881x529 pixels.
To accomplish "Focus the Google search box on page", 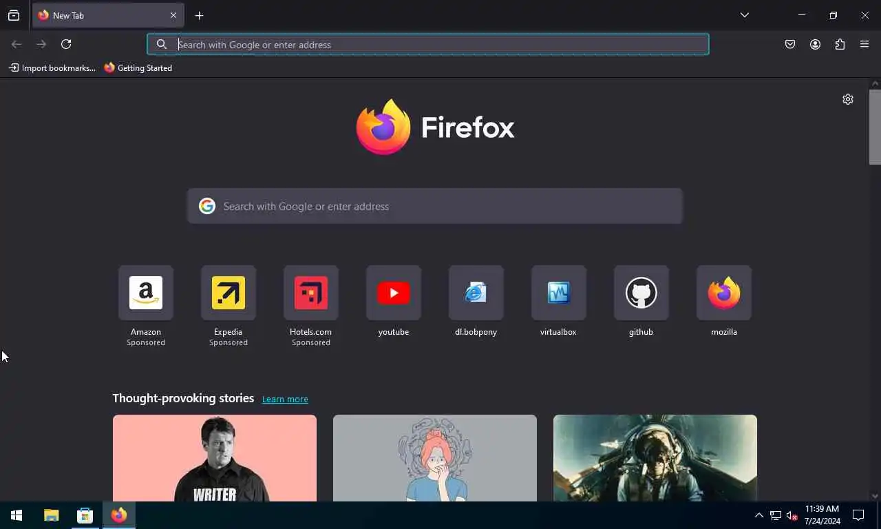I will pyautogui.click(x=435, y=206).
